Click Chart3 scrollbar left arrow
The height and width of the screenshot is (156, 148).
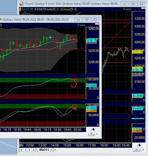tap(55, 150)
